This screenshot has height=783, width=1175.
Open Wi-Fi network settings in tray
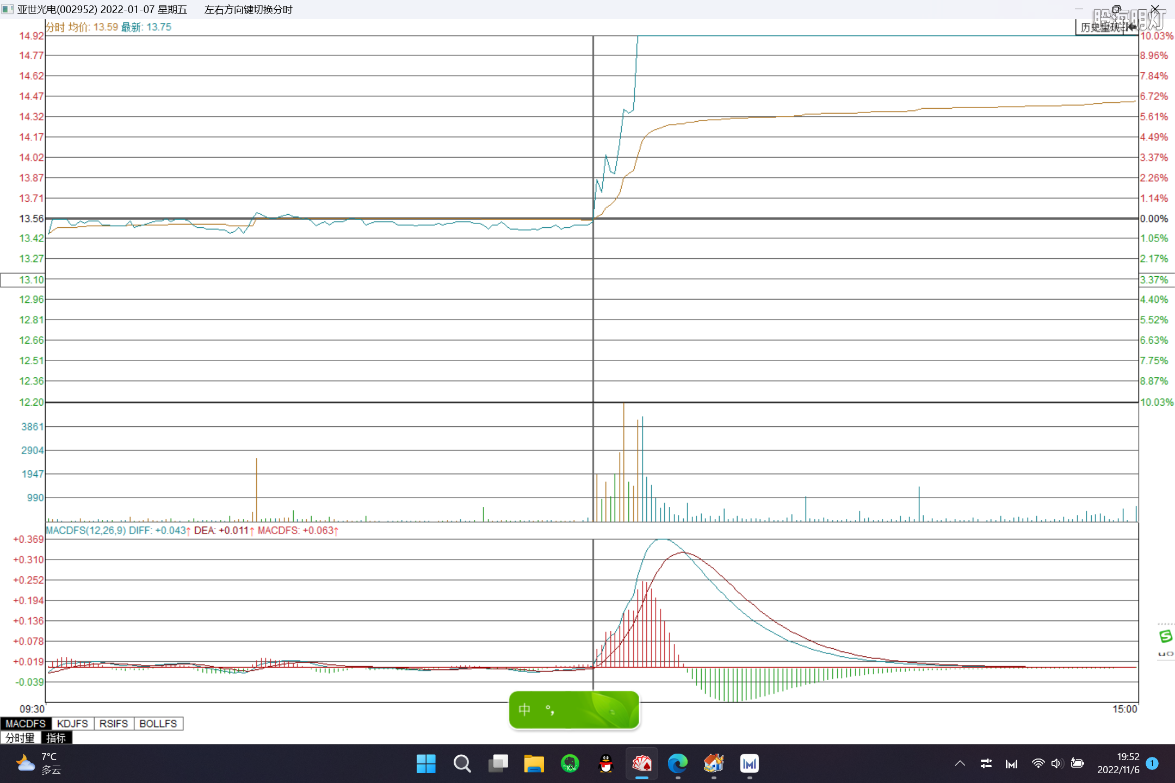[1038, 763]
